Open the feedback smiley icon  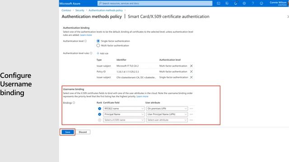tap(261, 3)
